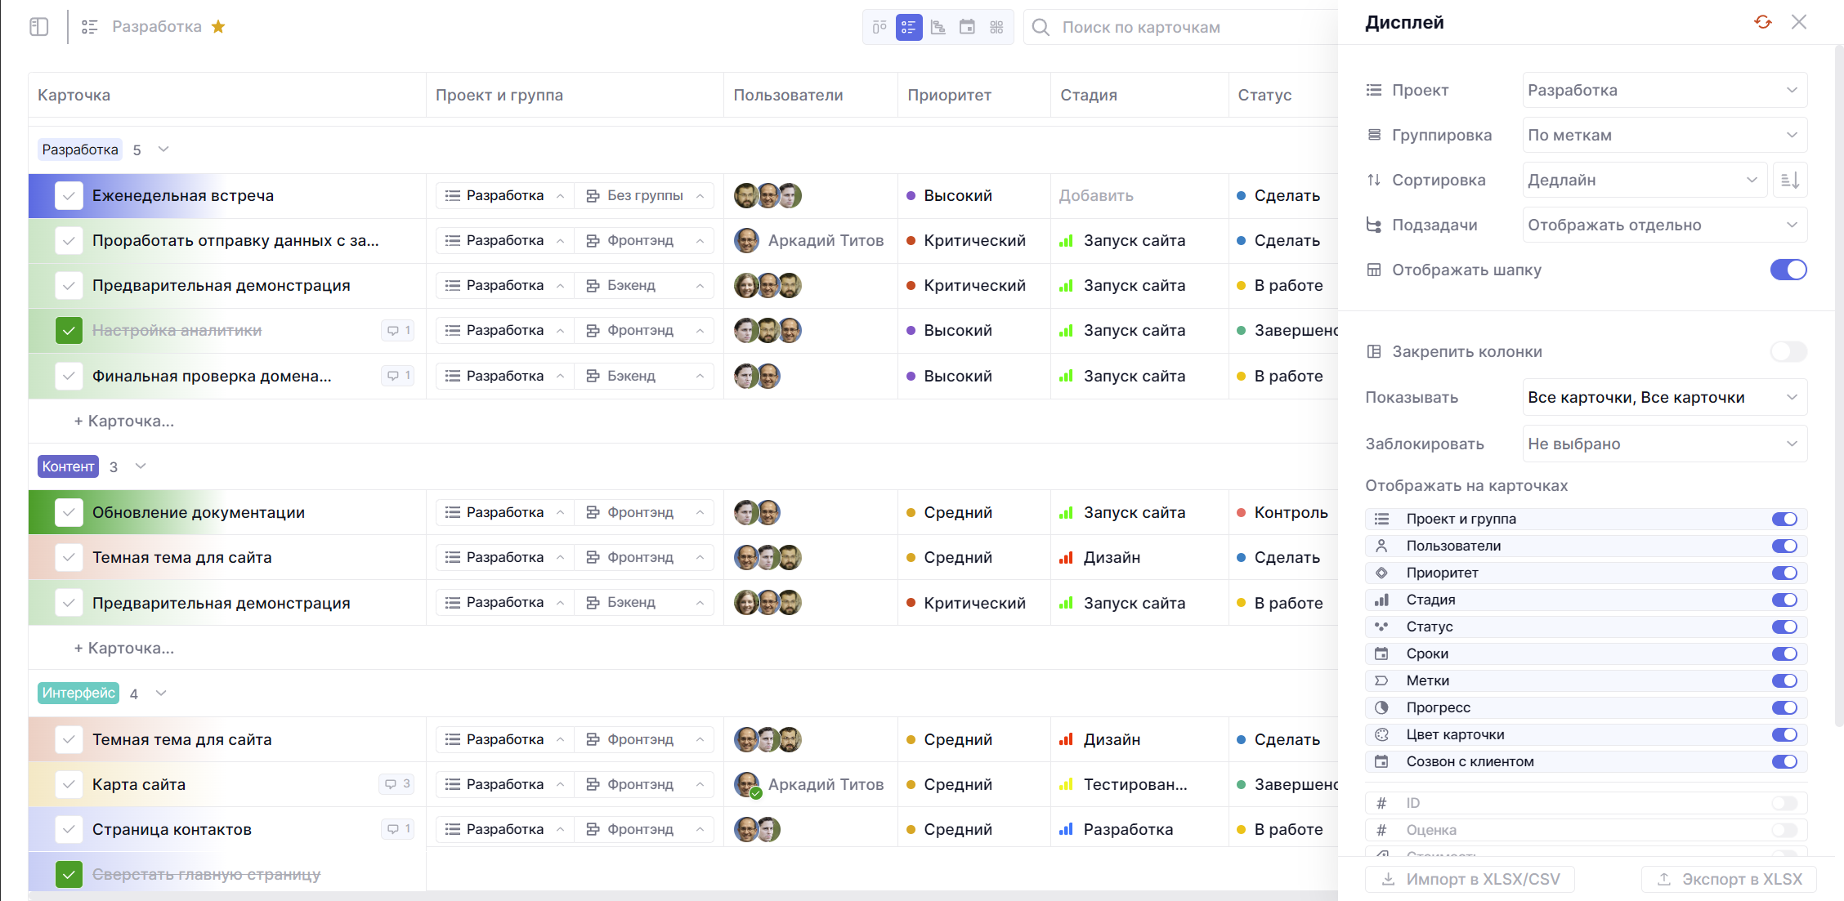Click the gold favorite star next to Разработка
The image size is (1844, 901).
(218, 27)
